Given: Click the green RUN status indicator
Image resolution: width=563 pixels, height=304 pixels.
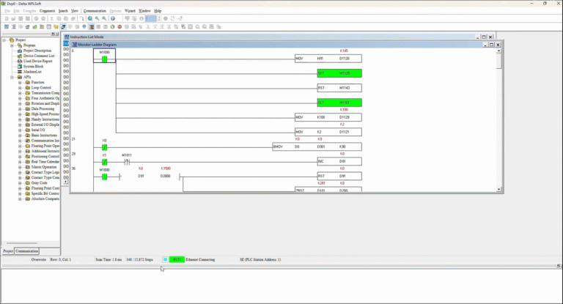Looking at the screenshot, I should pos(177,259).
